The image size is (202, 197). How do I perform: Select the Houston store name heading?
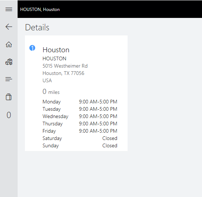click(x=56, y=50)
